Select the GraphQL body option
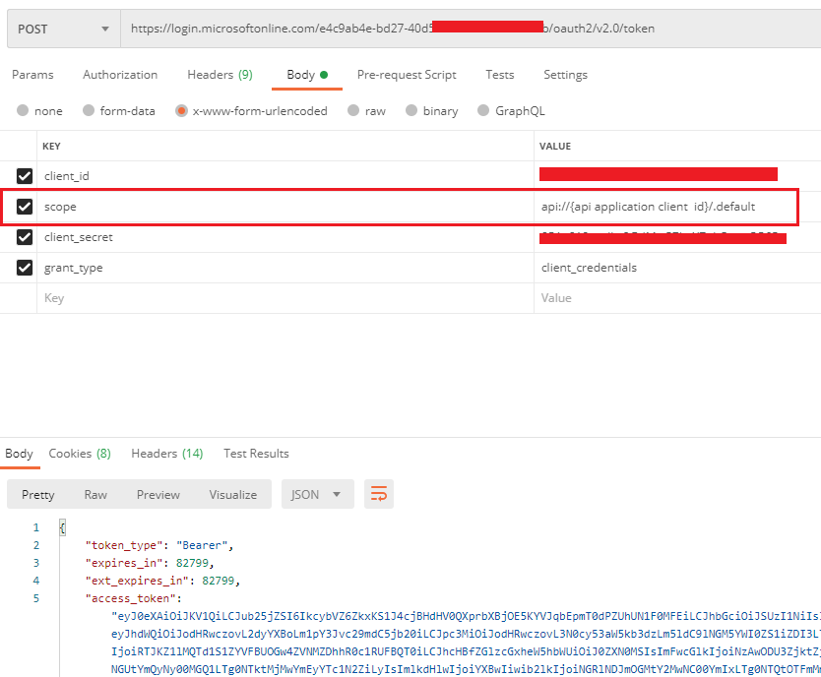This screenshot has height=677, width=821. coord(483,110)
